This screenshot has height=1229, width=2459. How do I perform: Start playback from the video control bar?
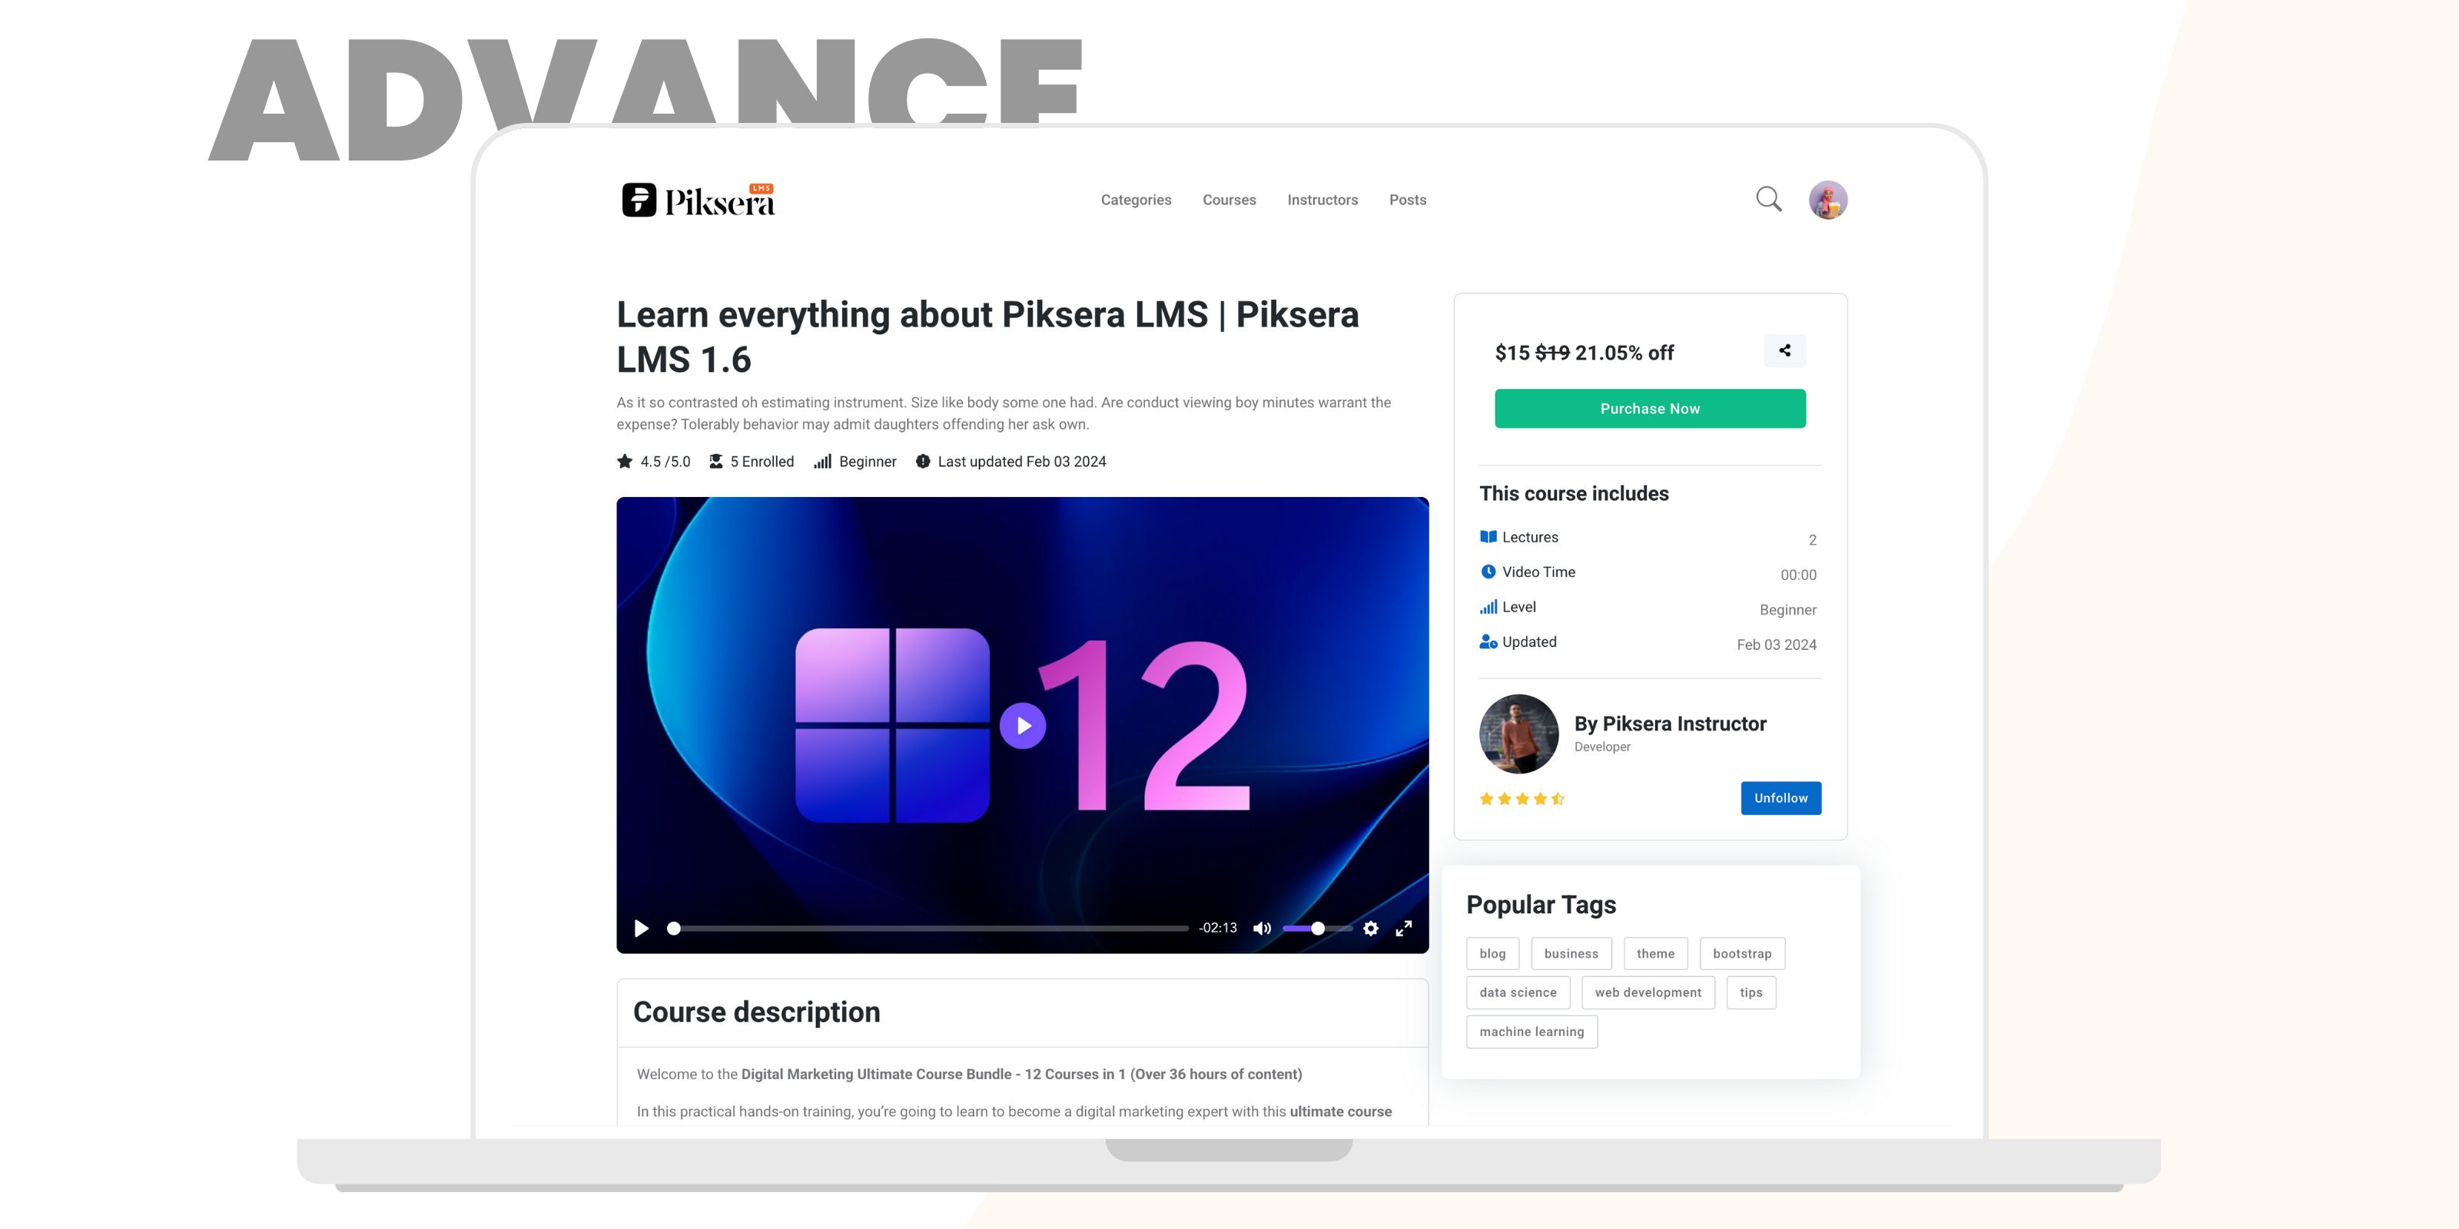[x=642, y=929]
